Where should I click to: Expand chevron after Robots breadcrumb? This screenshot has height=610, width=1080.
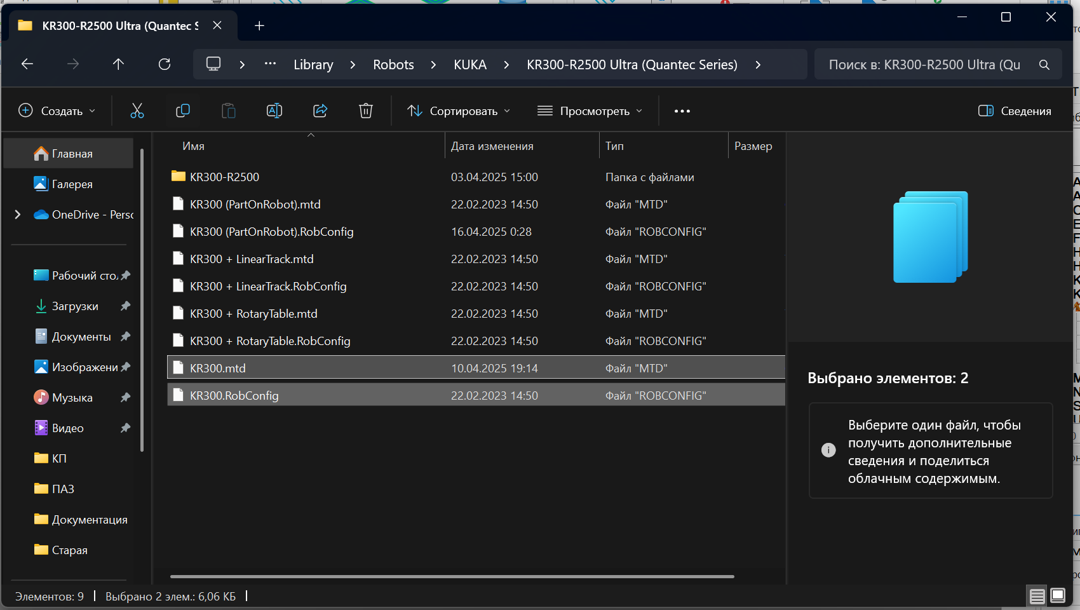tap(433, 65)
